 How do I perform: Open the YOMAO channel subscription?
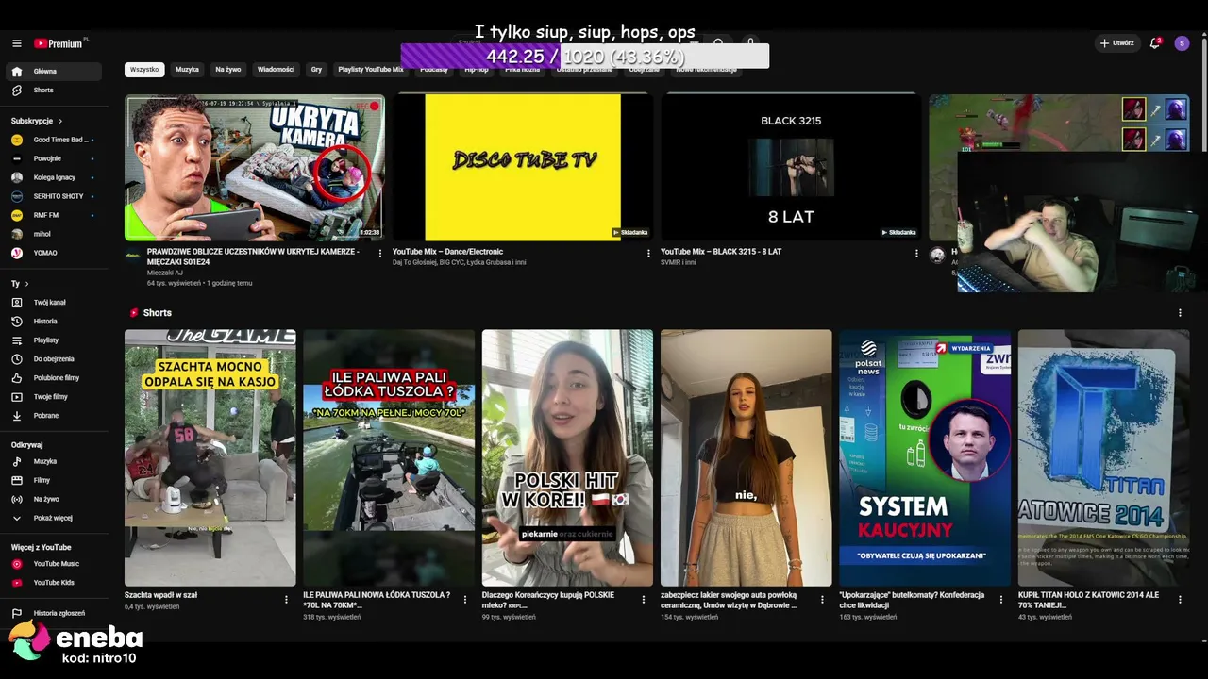tap(55, 253)
